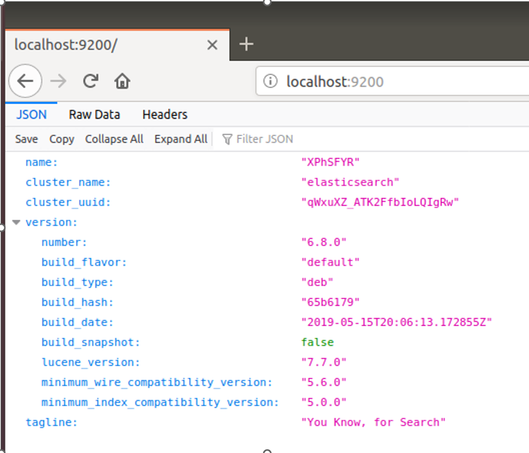This screenshot has width=529, height=453.
Task: Select the cluster_name key label
Action: [x=68, y=182]
